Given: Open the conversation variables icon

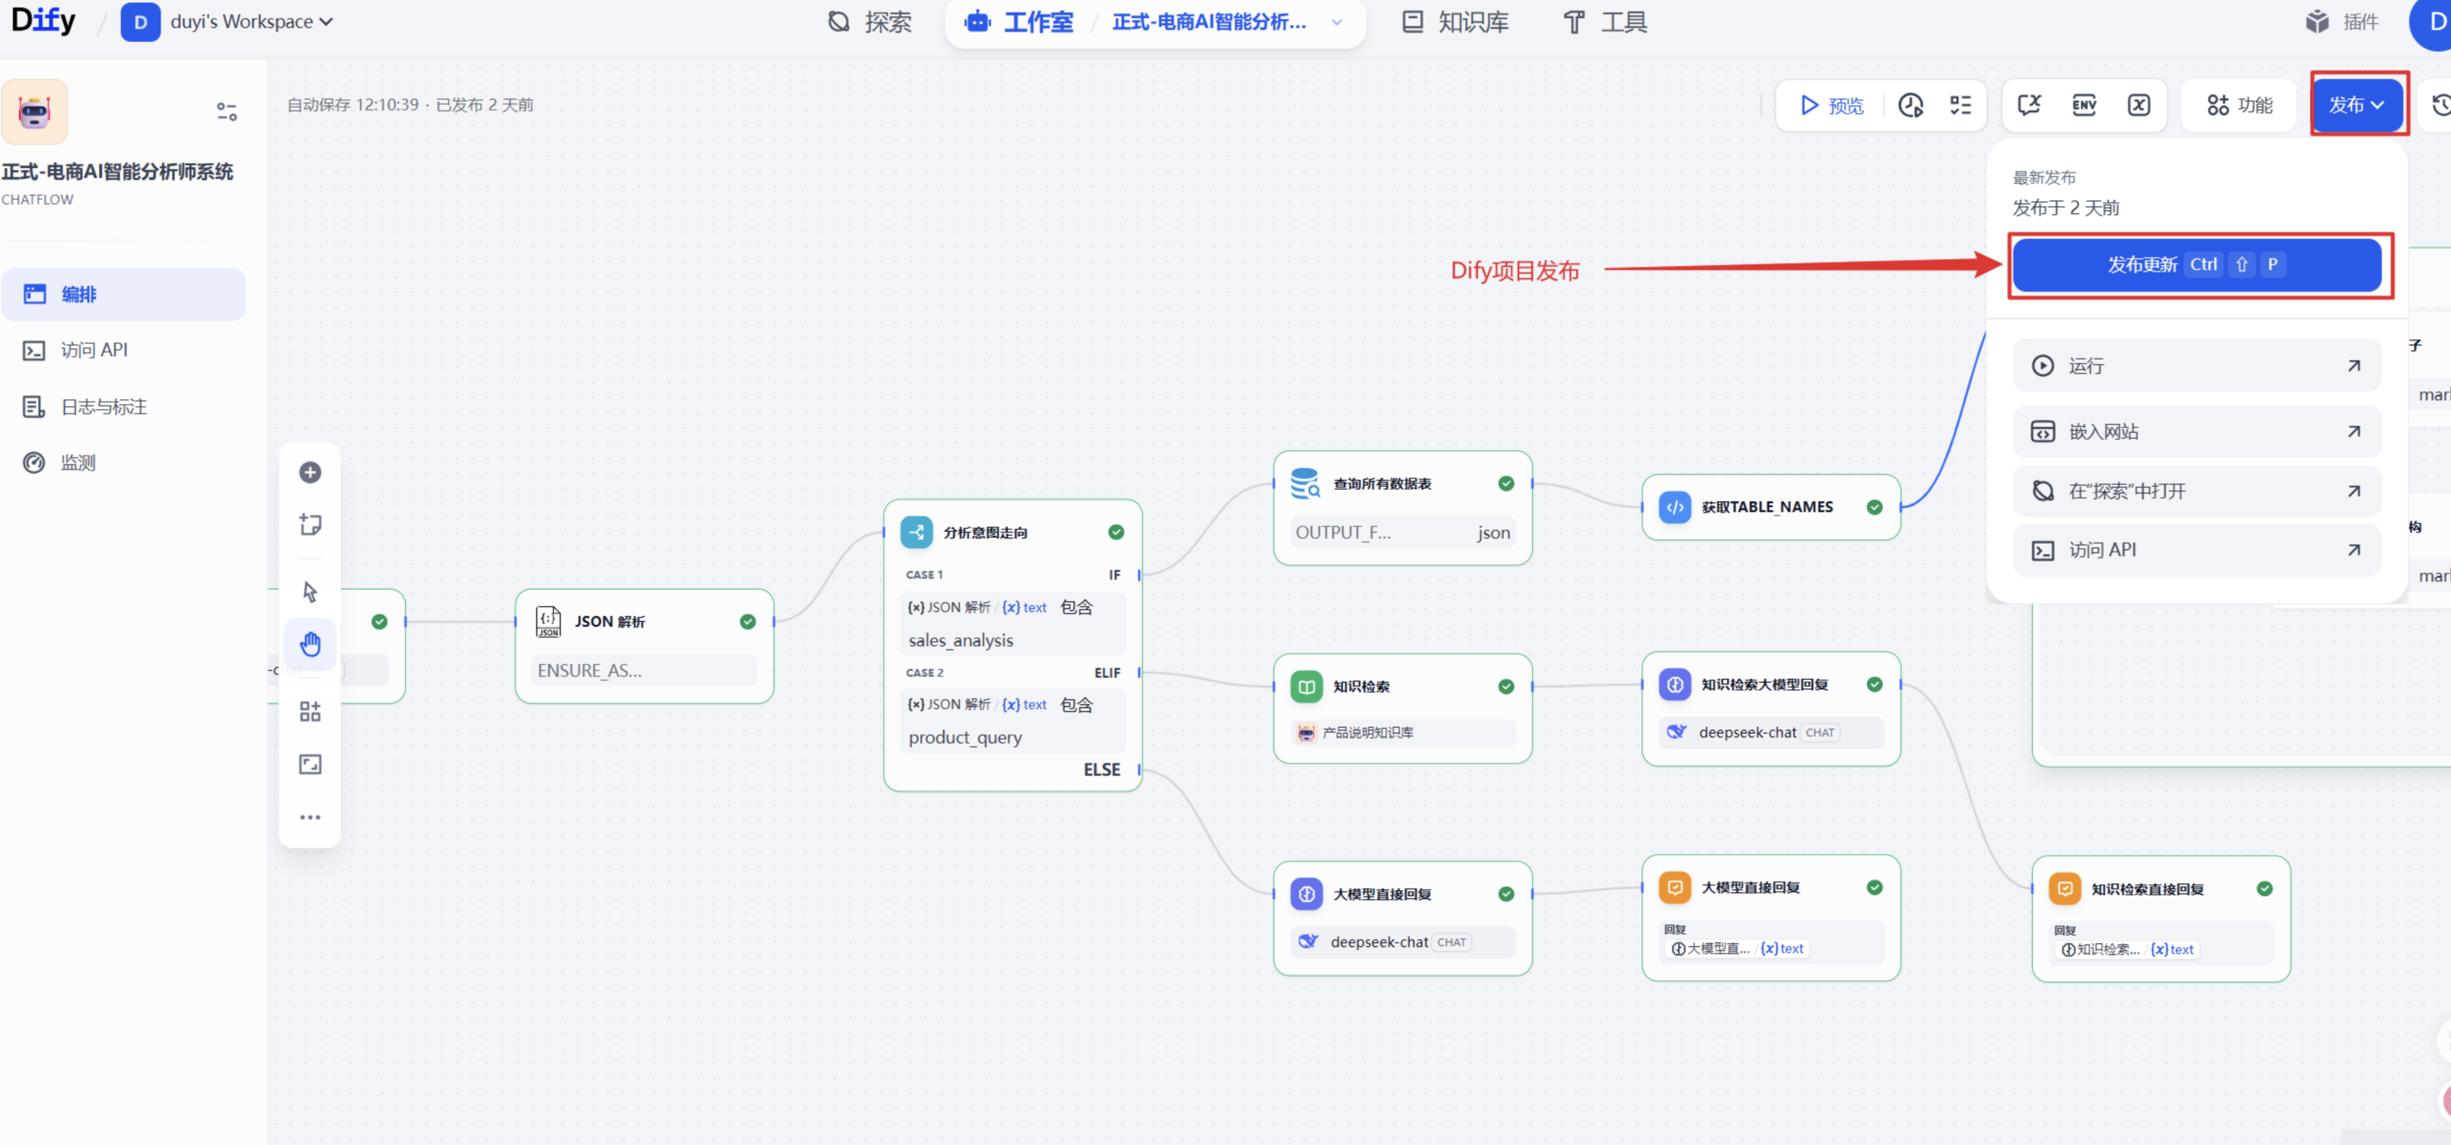Looking at the screenshot, I should (x=2139, y=104).
